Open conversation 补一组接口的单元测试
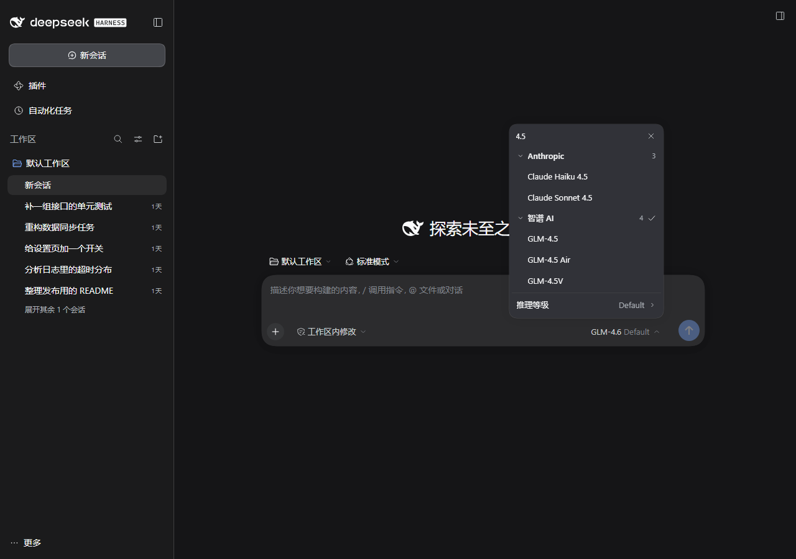The image size is (796, 559). tap(87, 206)
